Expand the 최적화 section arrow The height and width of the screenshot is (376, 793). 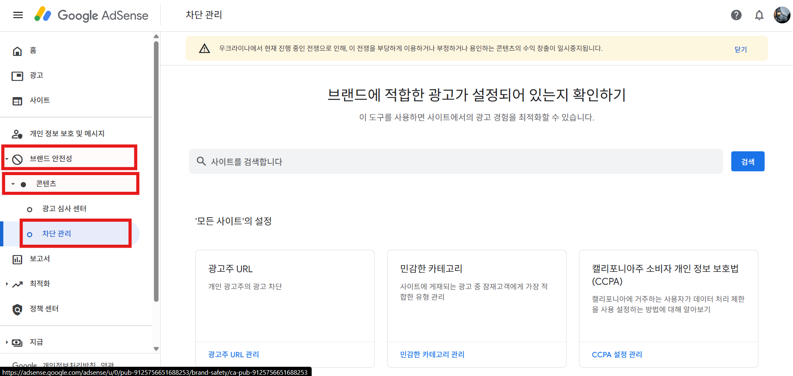pyautogui.click(x=7, y=284)
